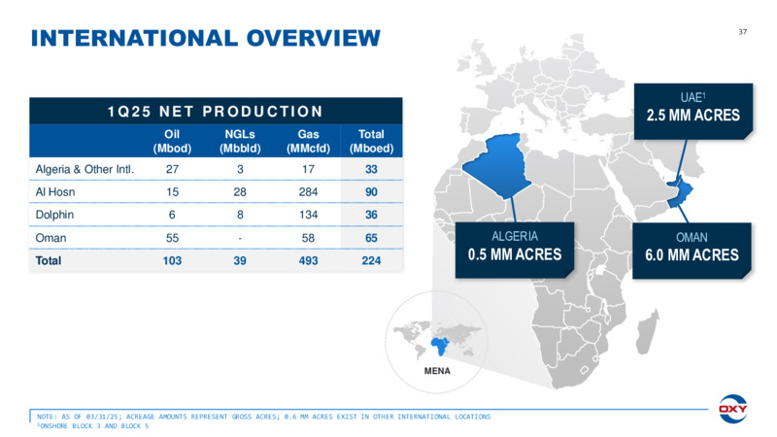This screenshot has width=777, height=437.
Task: Click the Algeria & Other Intl. row label
Action: 84,169
